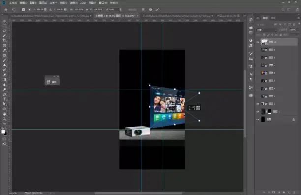Select the Gradient tool
301x195 pixels.
coord(4,80)
